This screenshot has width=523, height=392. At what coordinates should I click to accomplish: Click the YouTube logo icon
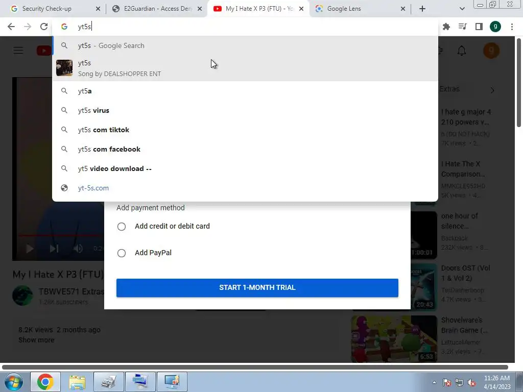click(x=44, y=51)
